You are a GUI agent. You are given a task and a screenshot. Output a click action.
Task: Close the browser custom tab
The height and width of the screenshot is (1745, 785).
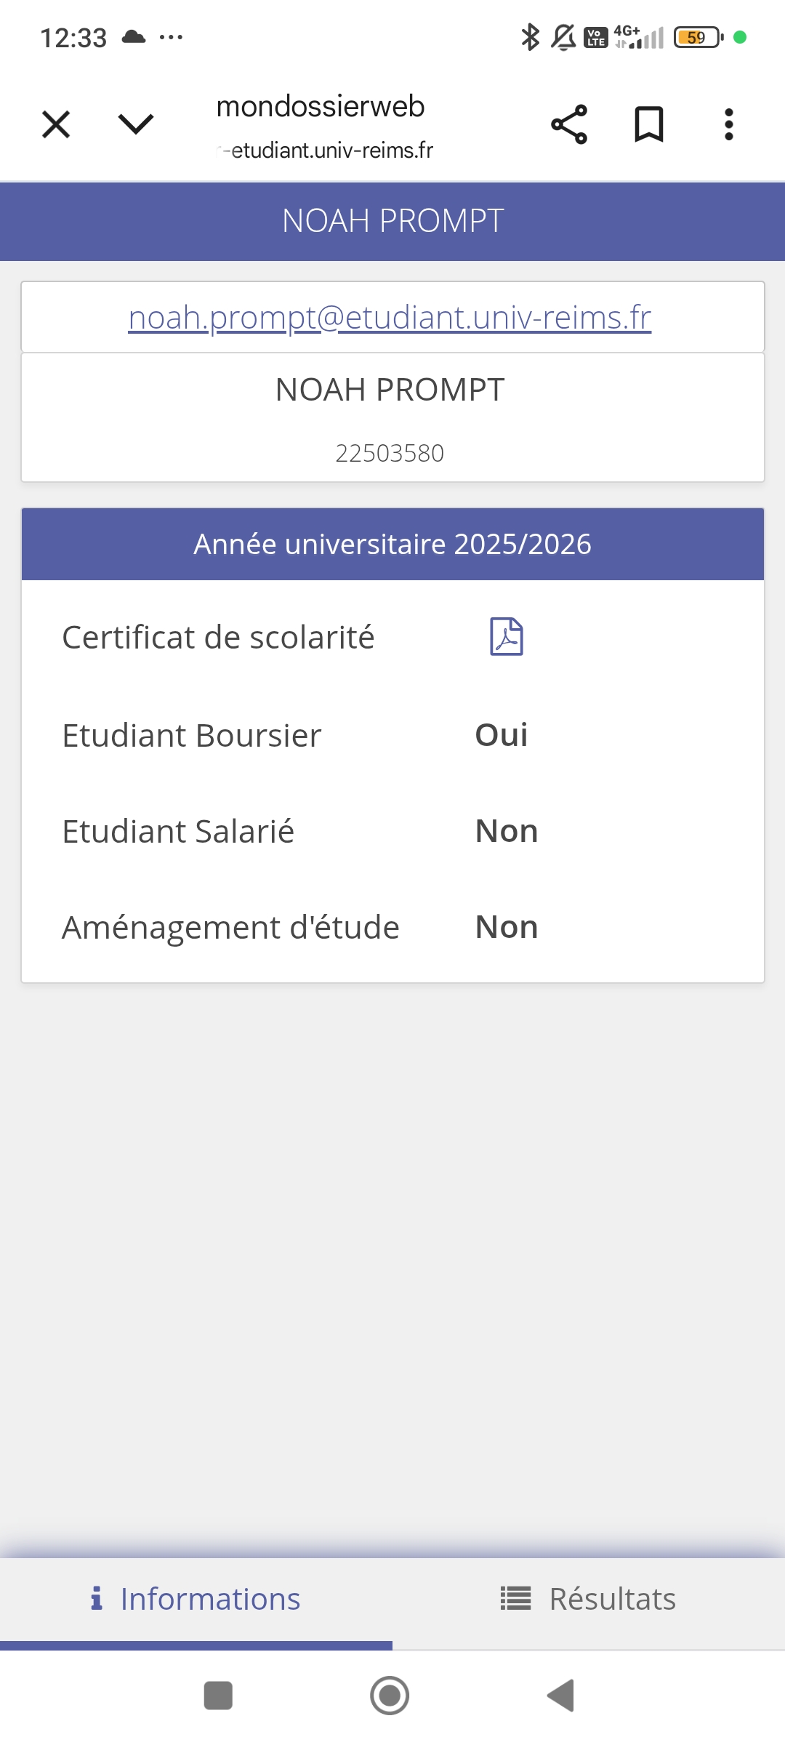point(56,124)
